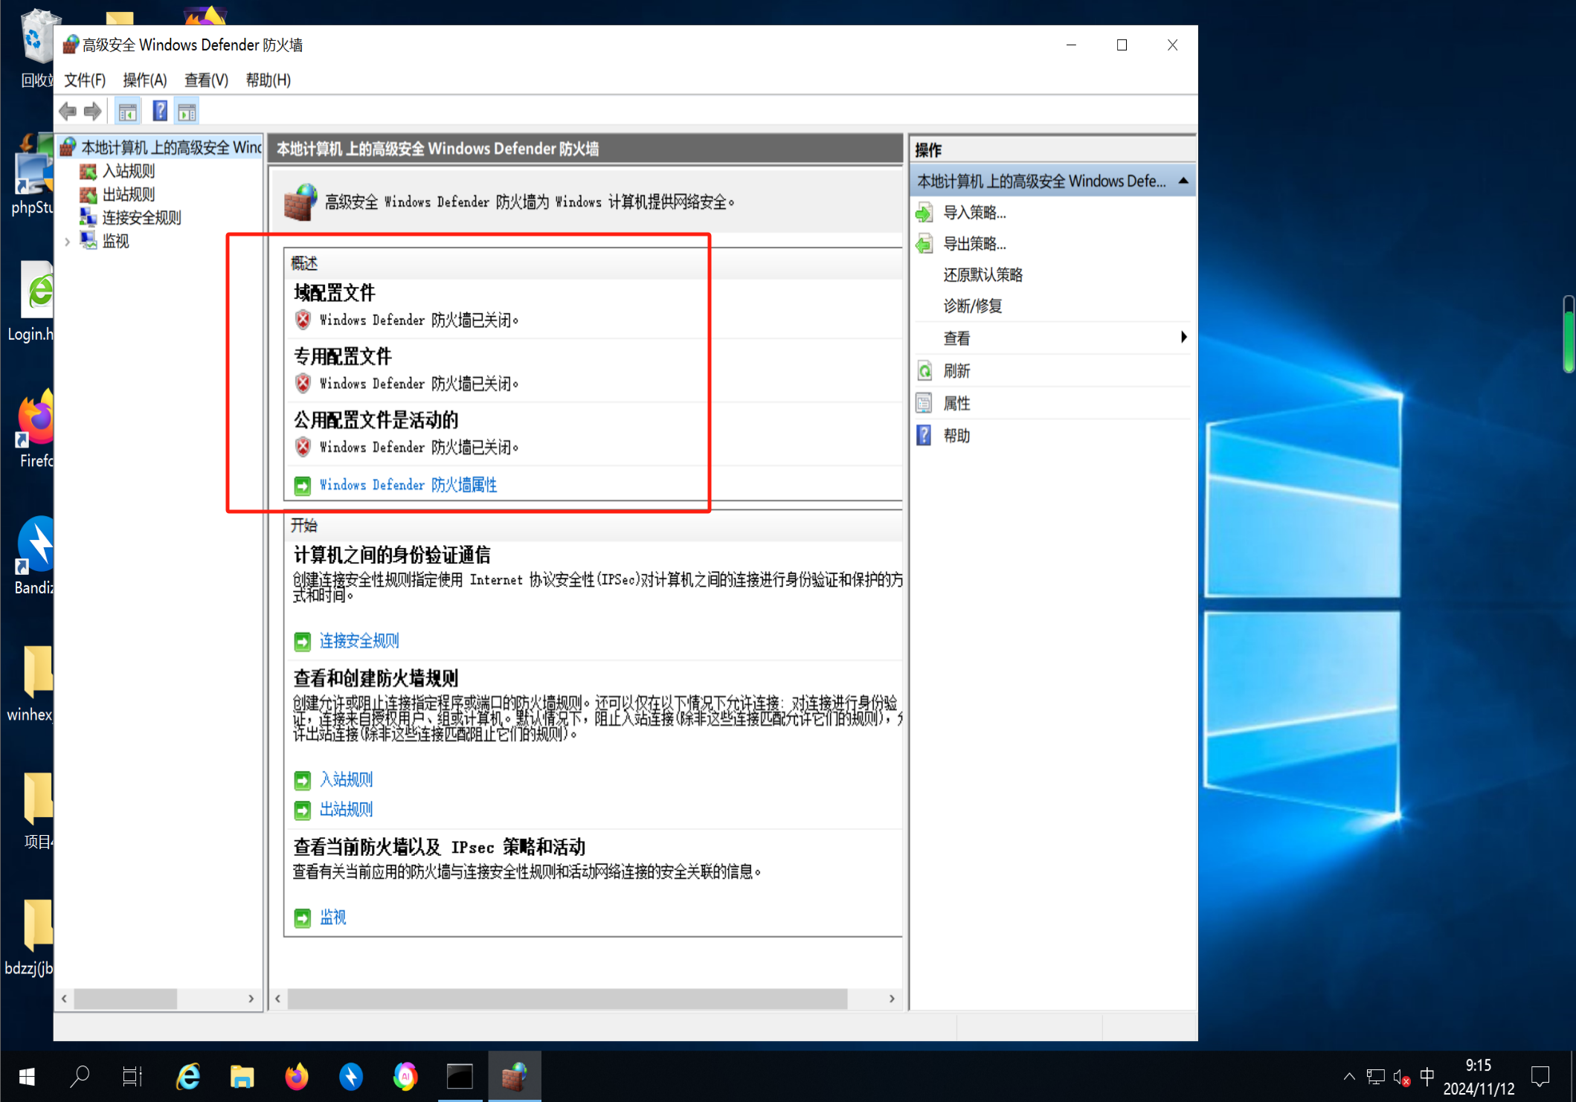Click left tree scrollbar right arrow
Screen dimensions: 1576x1102
[251, 999]
